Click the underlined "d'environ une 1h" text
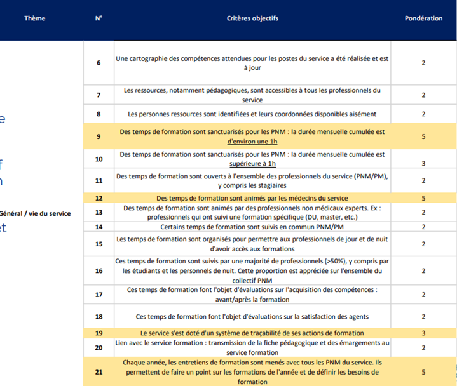The height and width of the screenshot is (386, 457). (252, 141)
